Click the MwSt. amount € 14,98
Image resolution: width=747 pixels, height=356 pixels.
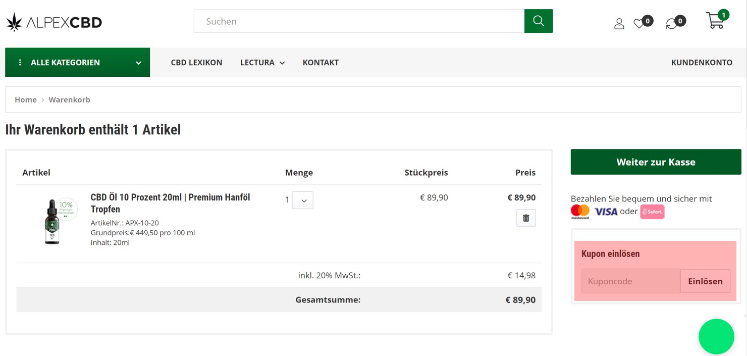tap(521, 276)
